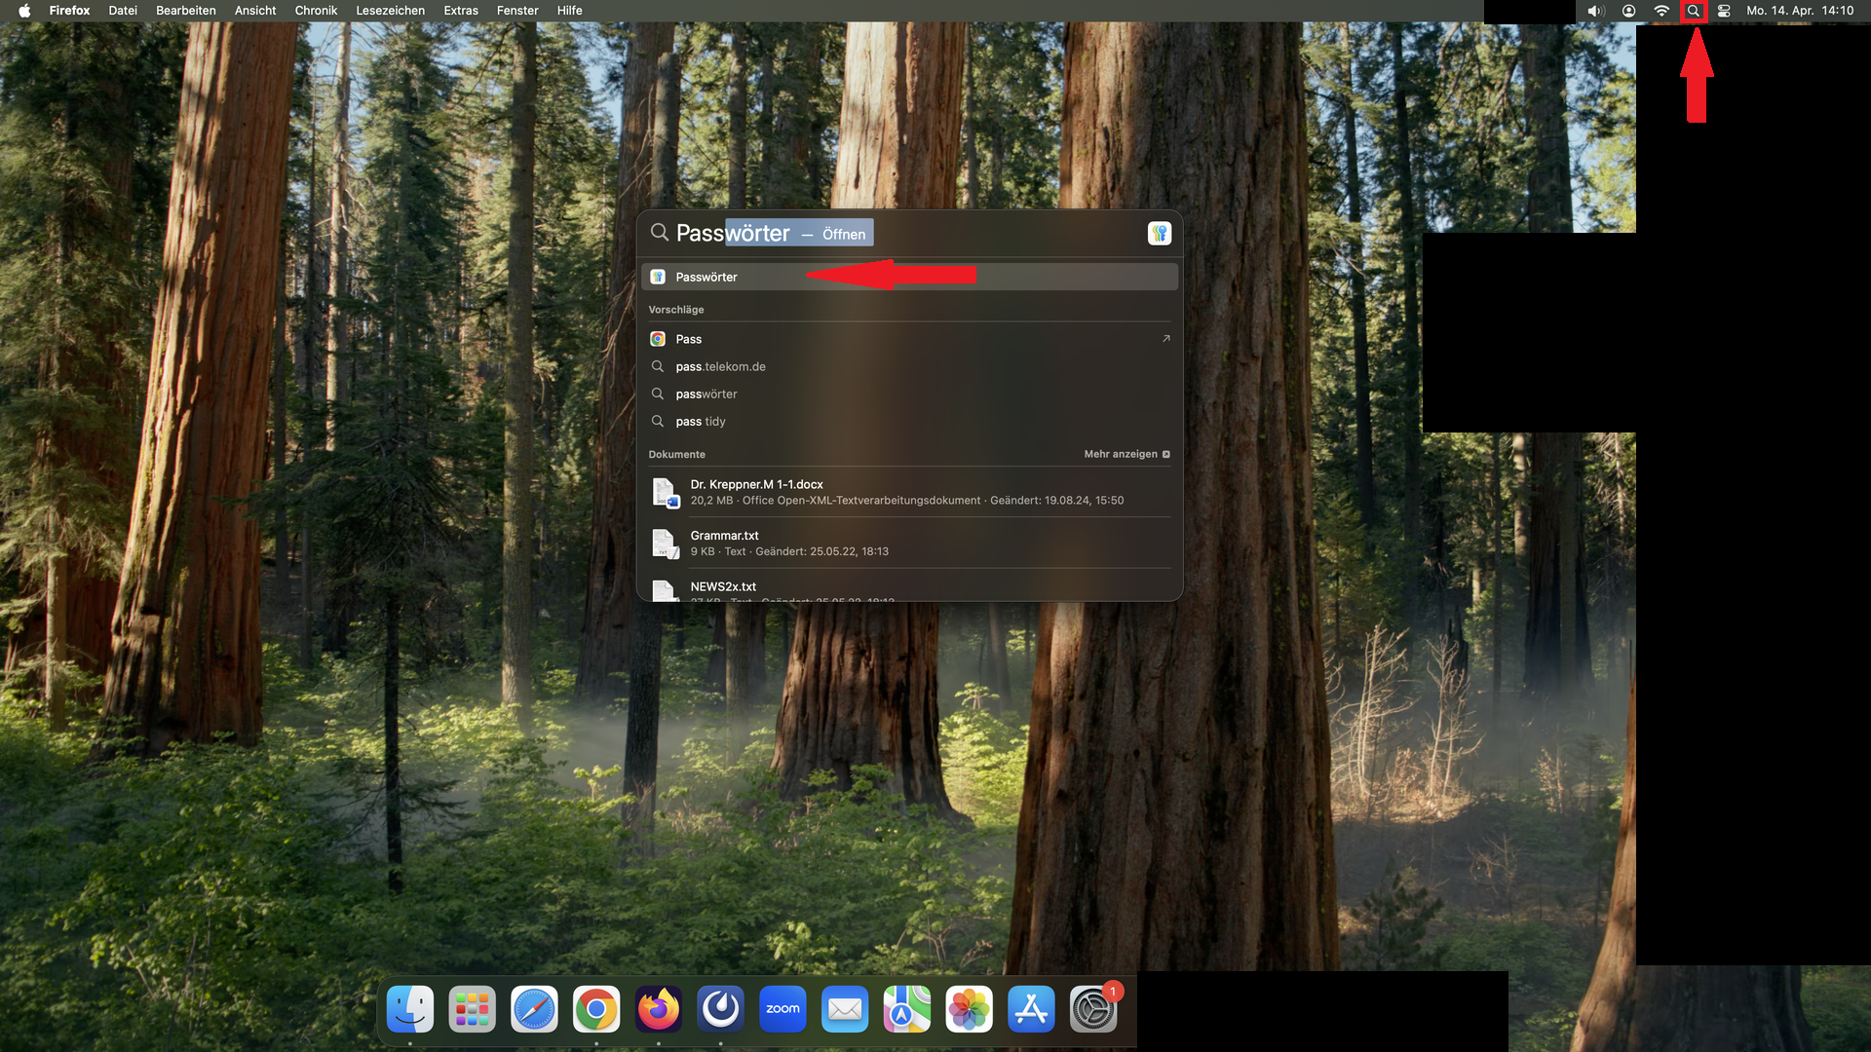Open Launchpad in the Dock
This screenshot has width=1871, height=1052.
(473, 1009)
